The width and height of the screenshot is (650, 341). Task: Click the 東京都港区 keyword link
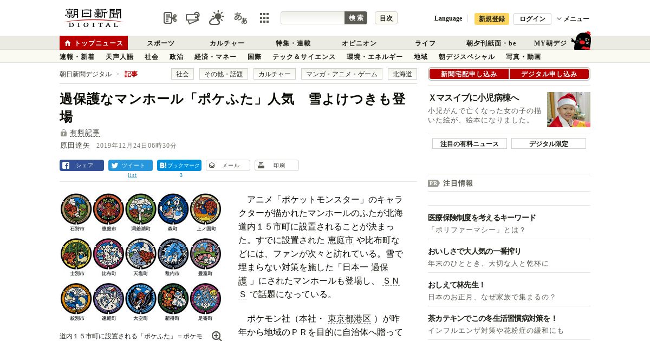coord(349,319)
